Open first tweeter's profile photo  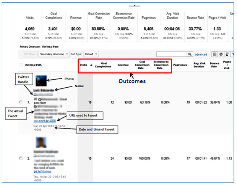click(x=41, y=81)
